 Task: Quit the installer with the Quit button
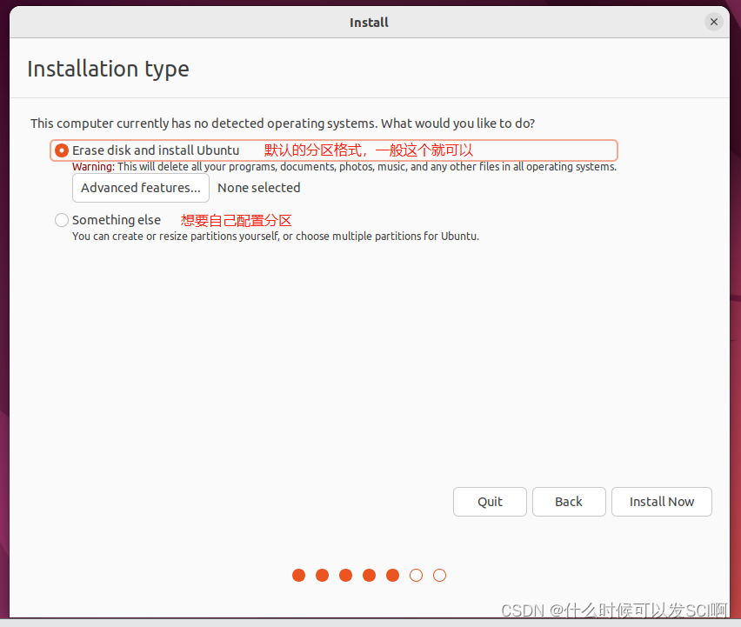point(490,502)
